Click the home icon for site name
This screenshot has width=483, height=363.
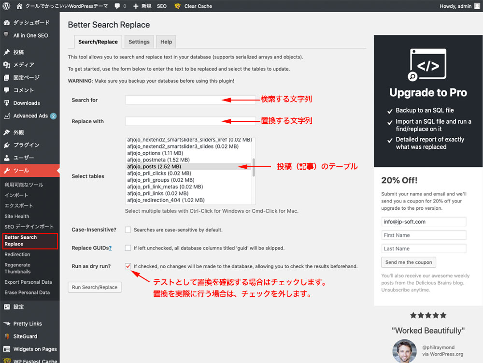coord(19,6)
